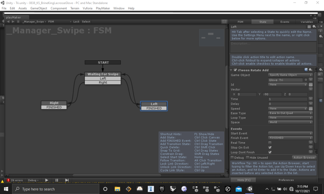Switch to the Variables tab
Screen dimensions: 324x194
(306, 22)
